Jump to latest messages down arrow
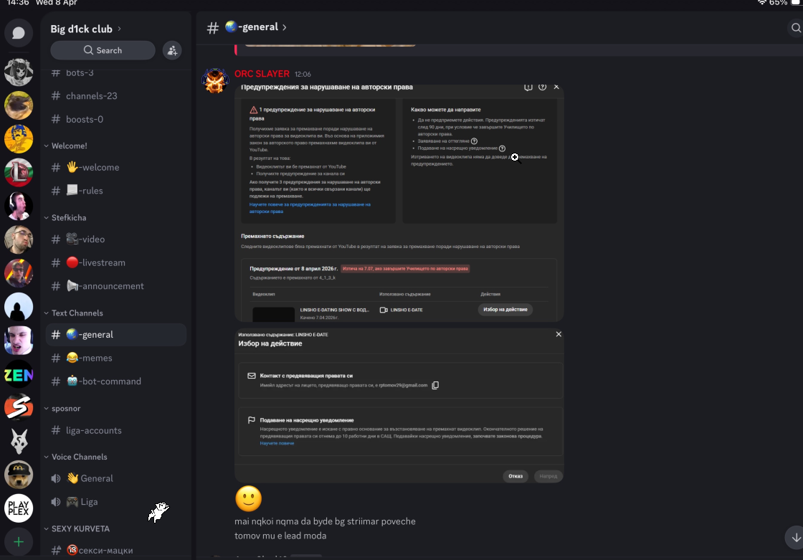The height and width of the screenshot is (560, 803). pos(795,538)
